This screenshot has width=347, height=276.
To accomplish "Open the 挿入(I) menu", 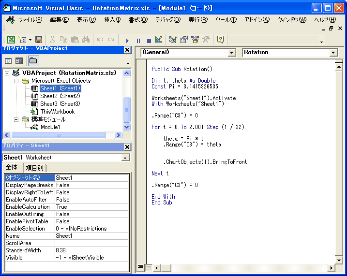I will tap(112, 20).
